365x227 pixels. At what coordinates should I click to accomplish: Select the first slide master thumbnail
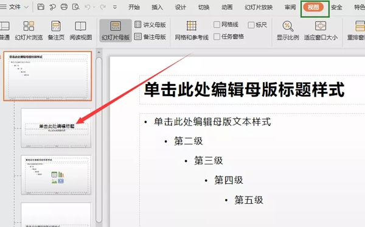pos(47,76)
